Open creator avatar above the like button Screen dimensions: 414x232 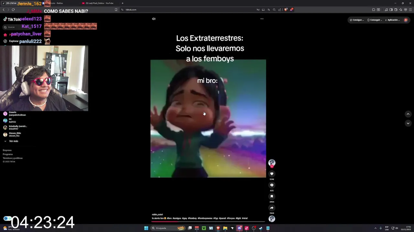[272, 163]
